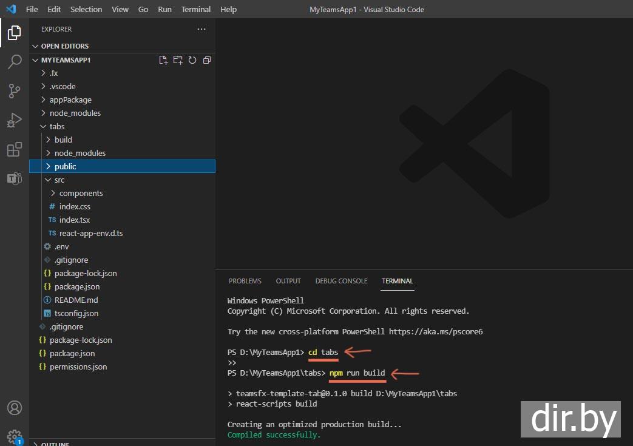This screenshot has width=633, height=446.
Task: Open the Search view in activity bar
Action: (x=15, y=62)
